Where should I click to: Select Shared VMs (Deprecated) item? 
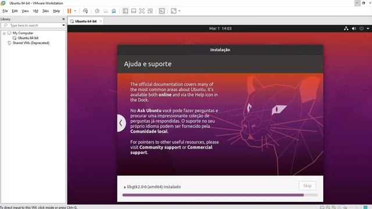[x=31, y=43]
